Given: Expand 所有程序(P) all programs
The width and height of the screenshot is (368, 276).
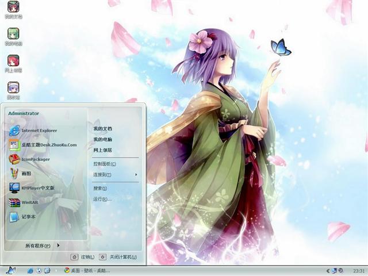Looking at the screenshot, I should click(x=42, y=246).
